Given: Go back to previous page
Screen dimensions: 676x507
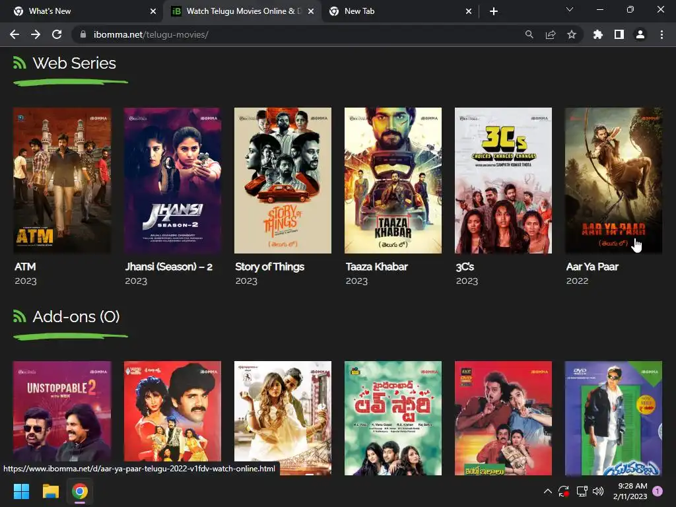Looking at the screenshot, I should click(x=15, y=34).
